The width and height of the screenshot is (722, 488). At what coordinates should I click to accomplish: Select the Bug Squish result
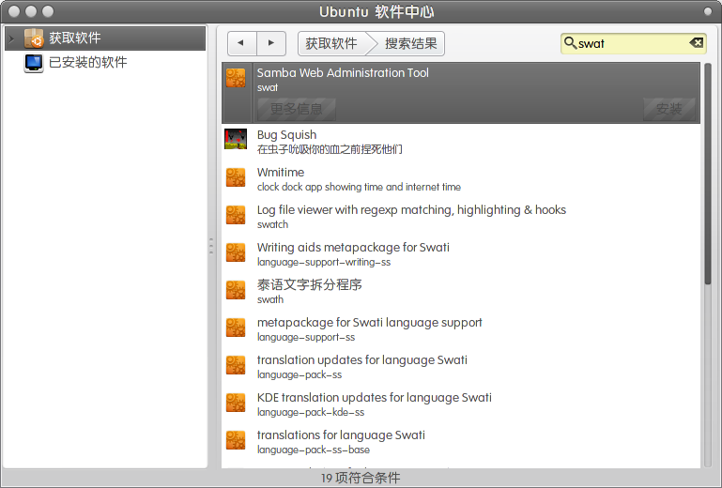point(461,142)
